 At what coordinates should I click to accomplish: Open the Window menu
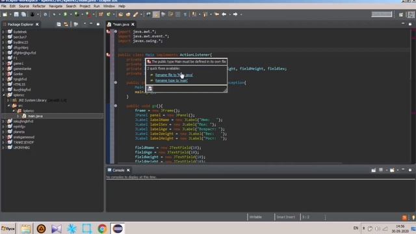(109, 6)
